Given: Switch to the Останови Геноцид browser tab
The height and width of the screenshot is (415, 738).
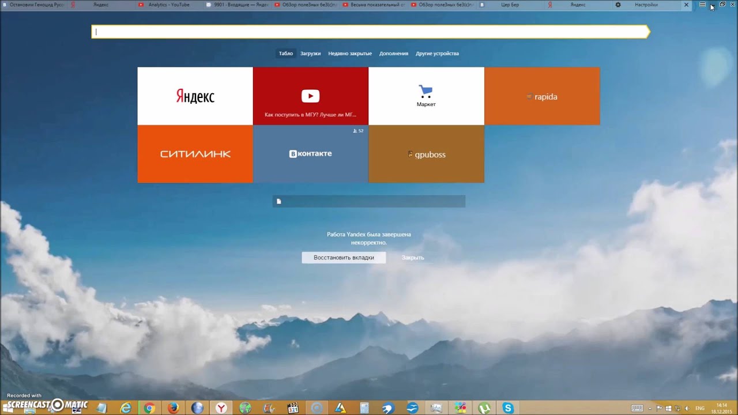Looking at the screenshot, I should click(33, 5).
